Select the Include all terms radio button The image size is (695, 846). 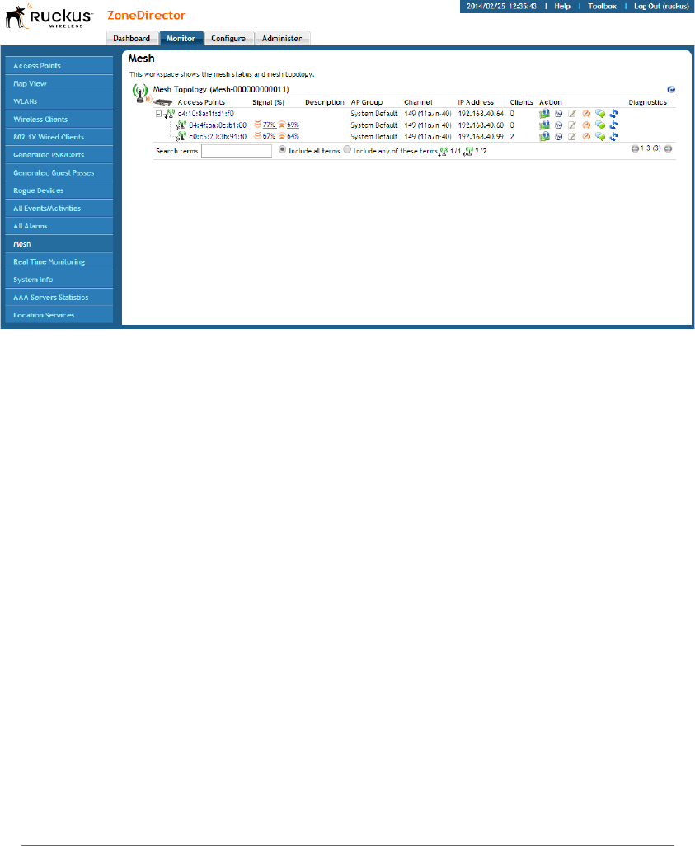282,149
